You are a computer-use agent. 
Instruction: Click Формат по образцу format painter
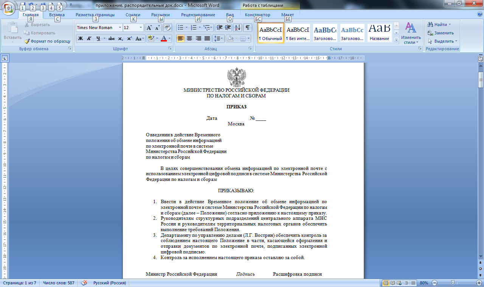click(48, 41)
